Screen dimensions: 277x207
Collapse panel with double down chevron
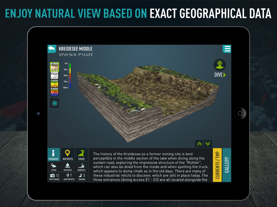tap(208, 144)
